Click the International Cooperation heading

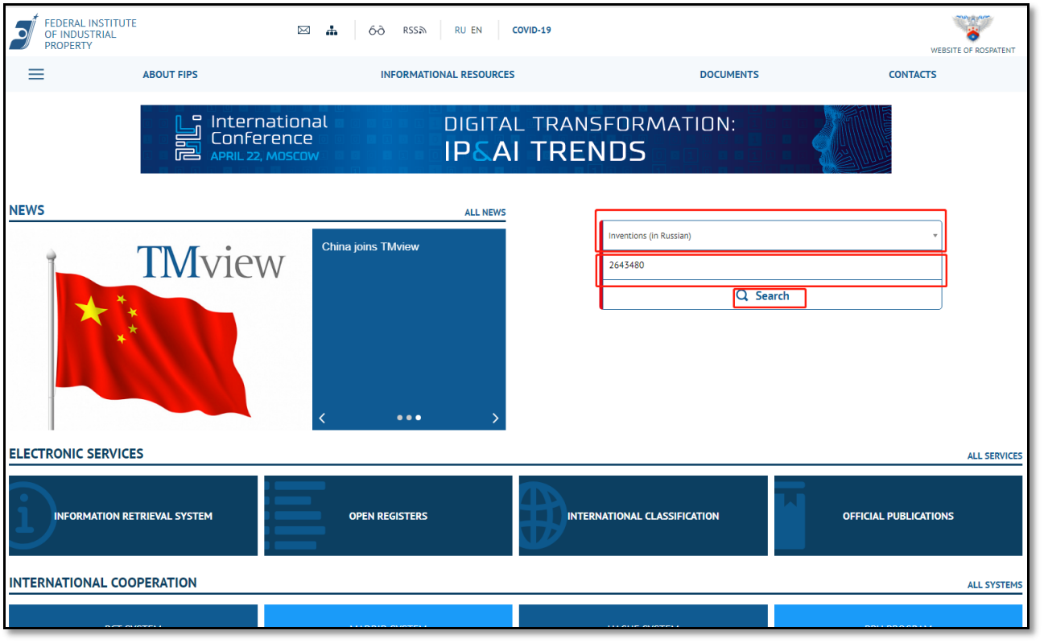(103, 583)
